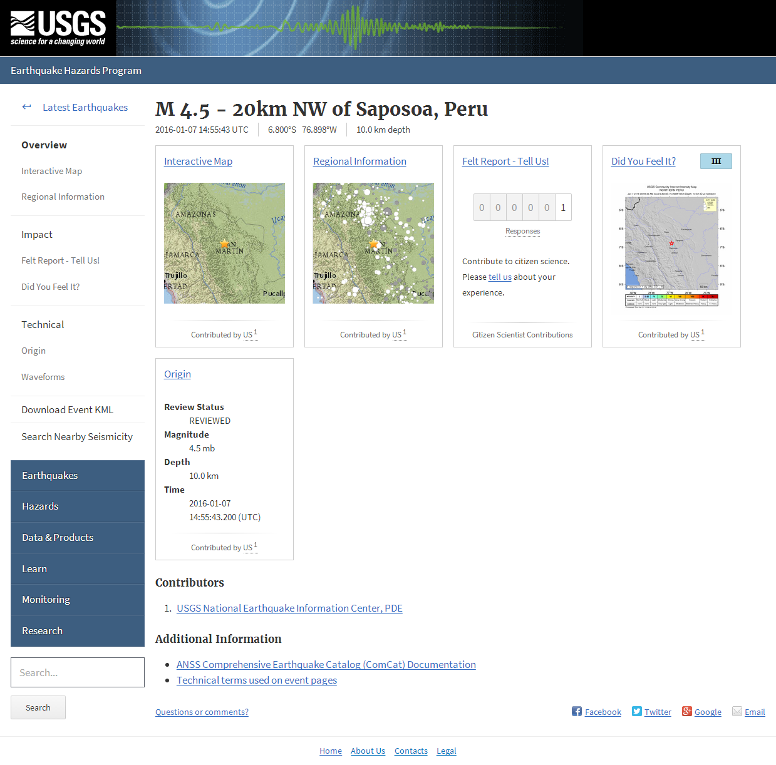
Task: Click Contributed by US under Interactive Map
Action: tap(224, 334)
